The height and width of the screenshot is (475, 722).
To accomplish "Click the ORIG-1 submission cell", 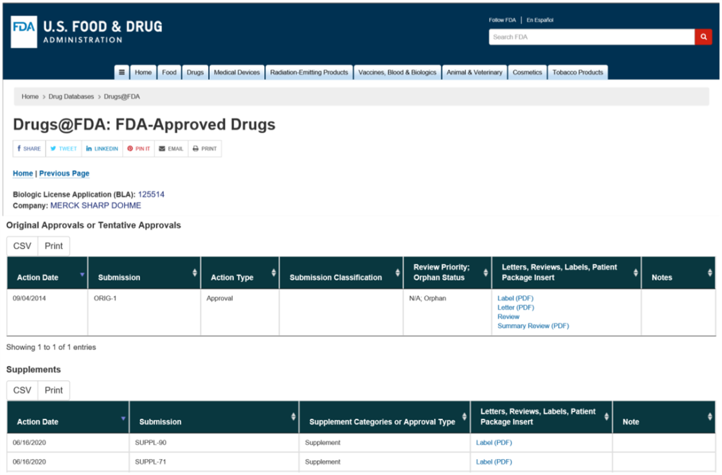I will (x=144, y=313).
